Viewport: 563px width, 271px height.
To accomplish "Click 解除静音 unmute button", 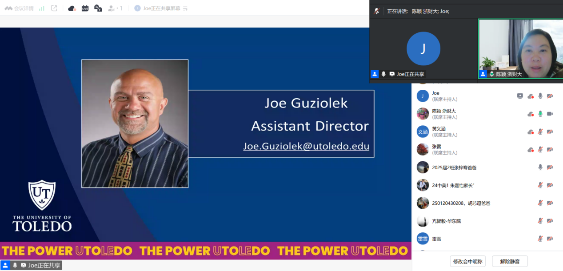I will [x=510, y=261].
